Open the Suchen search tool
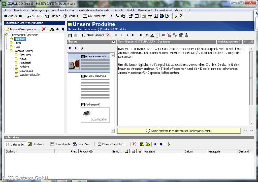 (x=53, y=16)
